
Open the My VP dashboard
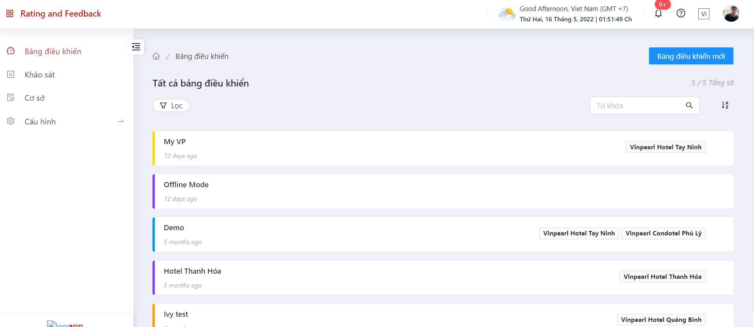[175, 142]
